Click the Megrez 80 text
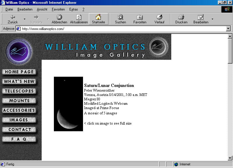 [x=92, y=99]
